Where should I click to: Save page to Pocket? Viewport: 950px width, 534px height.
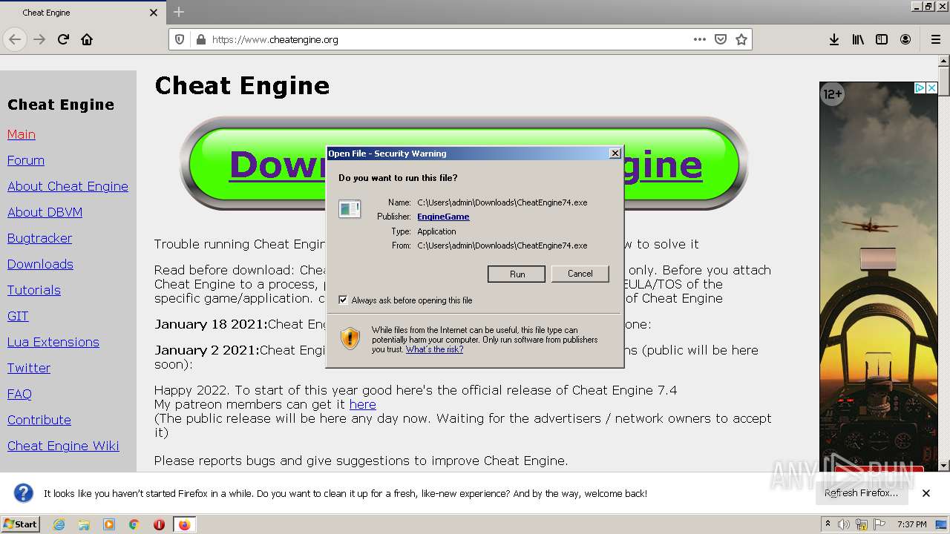tap(720, 39)
